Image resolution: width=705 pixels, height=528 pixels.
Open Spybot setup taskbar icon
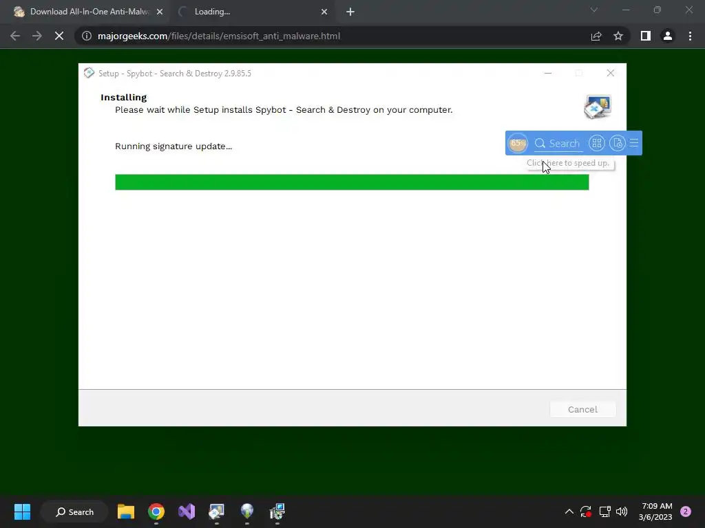pyautogui.click(x=216, y=511)
